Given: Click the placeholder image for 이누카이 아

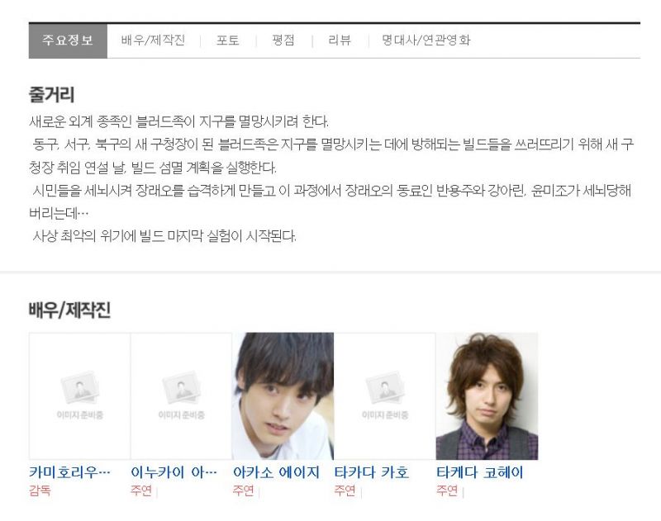Looking at the screenshot, I should click(181, 395).
